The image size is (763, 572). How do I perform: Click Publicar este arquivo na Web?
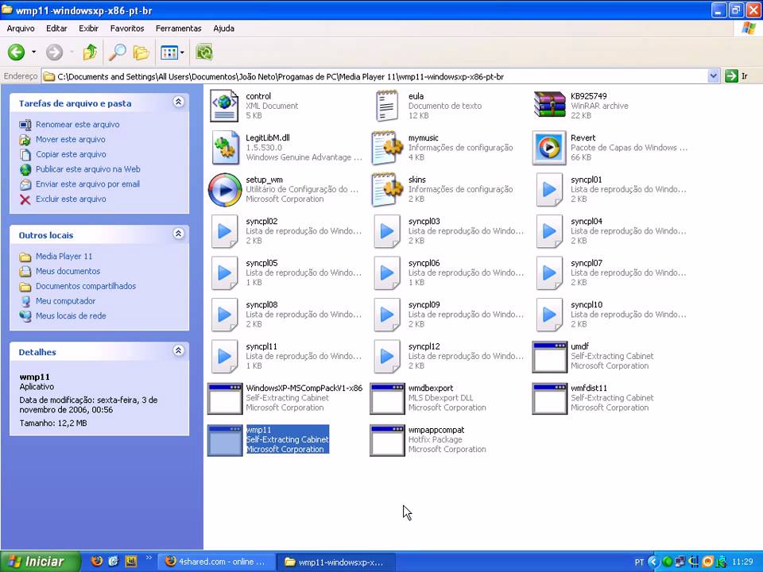tap(88, 169)
